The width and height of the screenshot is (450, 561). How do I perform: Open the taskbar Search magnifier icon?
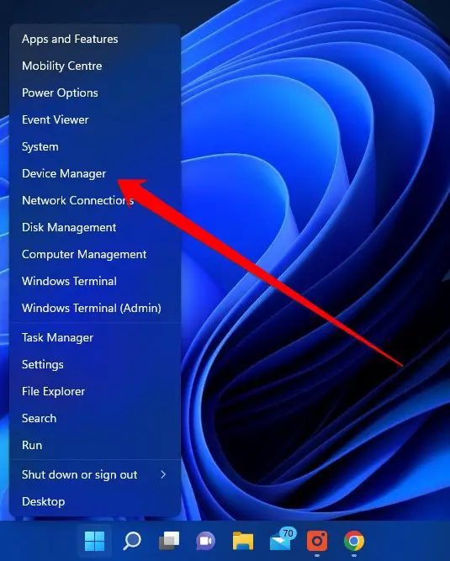pos(132,541)
